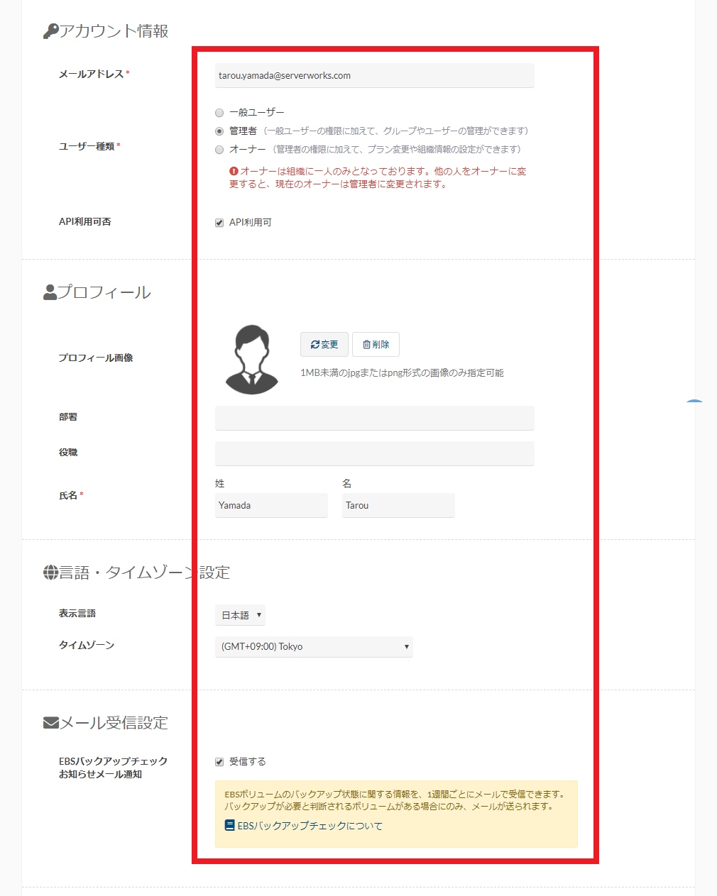
Task: Click the 部署 input field
Action: (375, 418)
